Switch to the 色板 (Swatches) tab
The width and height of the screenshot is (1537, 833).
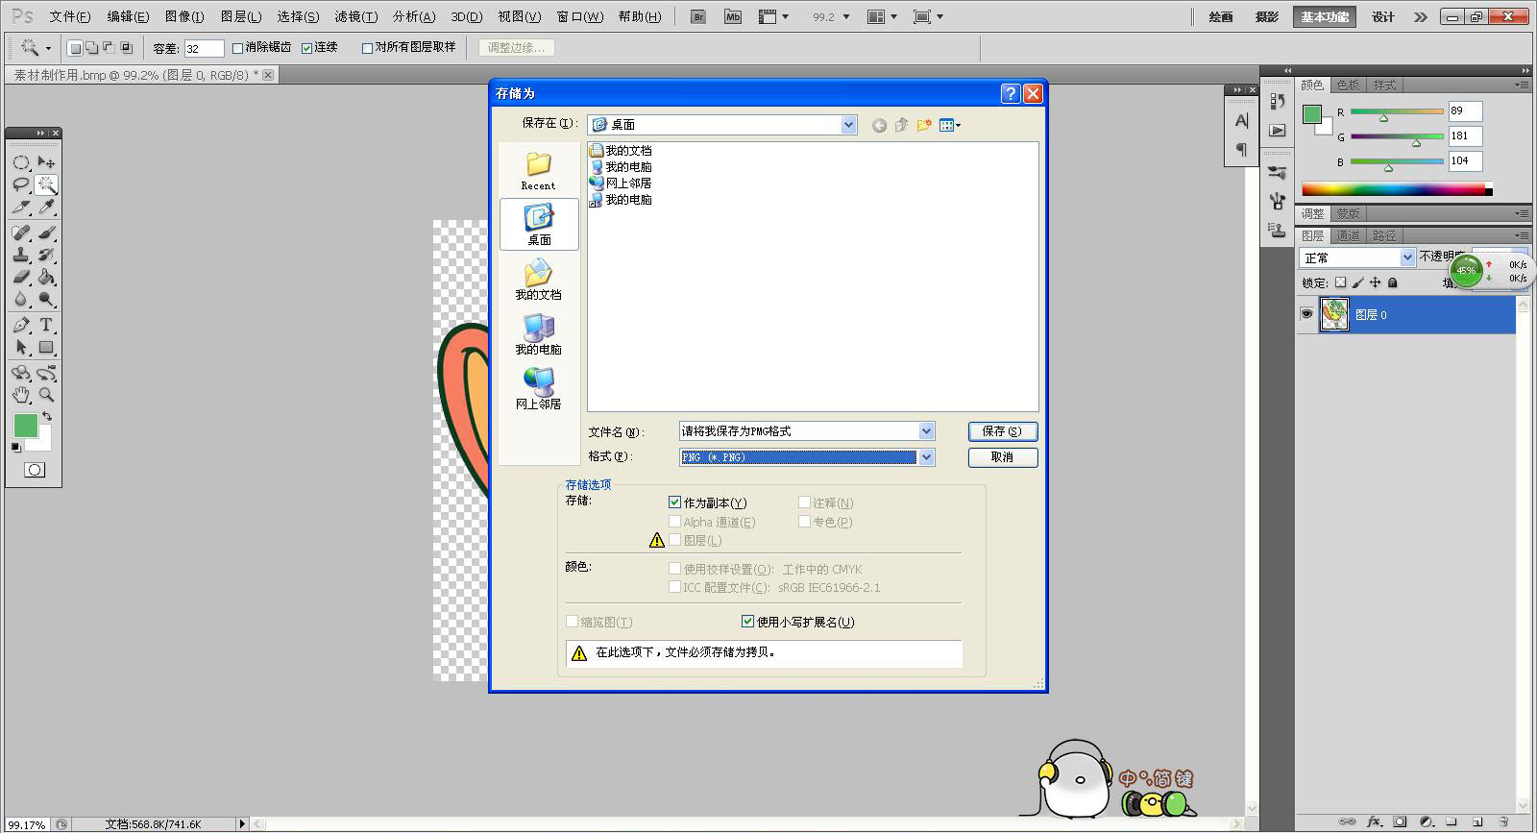pos(1348,85)
